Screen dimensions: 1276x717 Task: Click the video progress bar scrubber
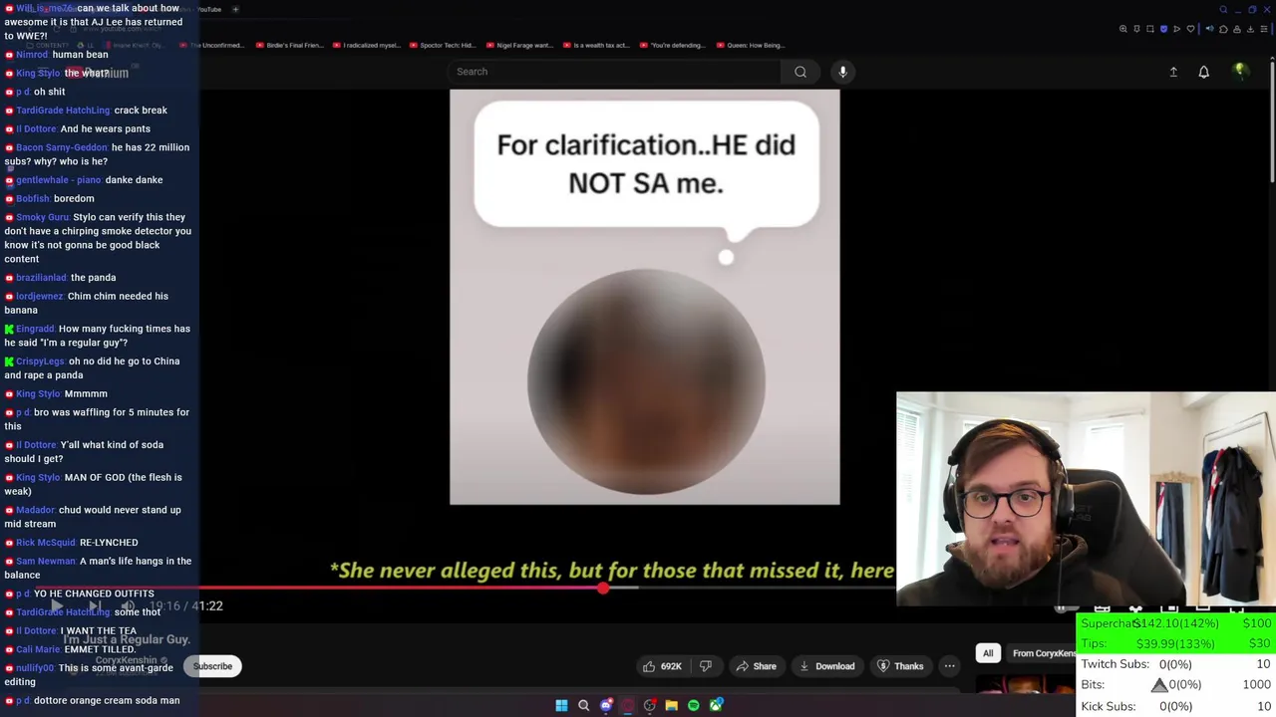(603, 589)
